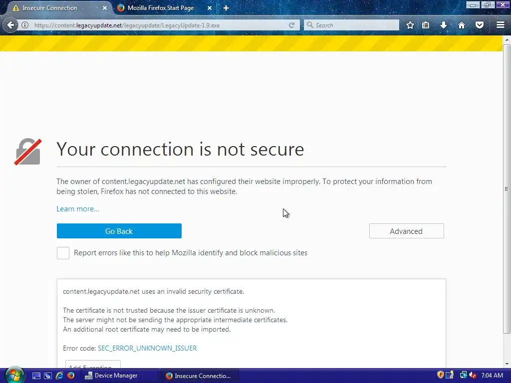Open a new tab with plus button

coord(226,8)
